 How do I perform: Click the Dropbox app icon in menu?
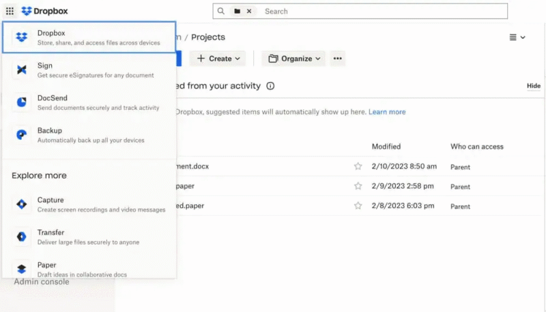(22, 37)
